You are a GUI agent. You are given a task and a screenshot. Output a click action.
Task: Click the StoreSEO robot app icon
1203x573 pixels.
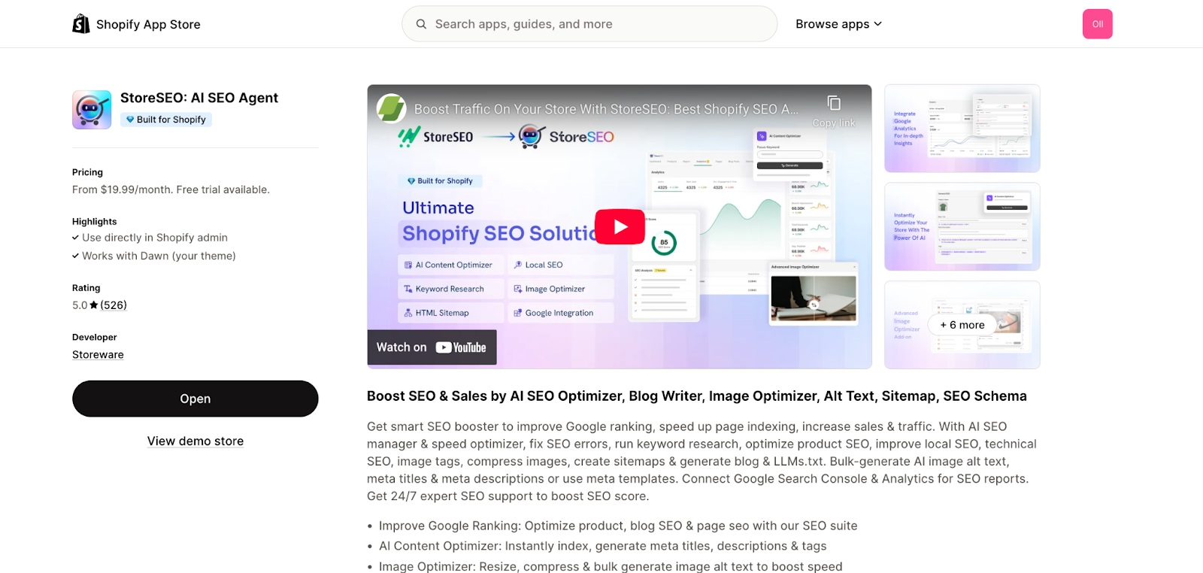(x=92, y=110)
